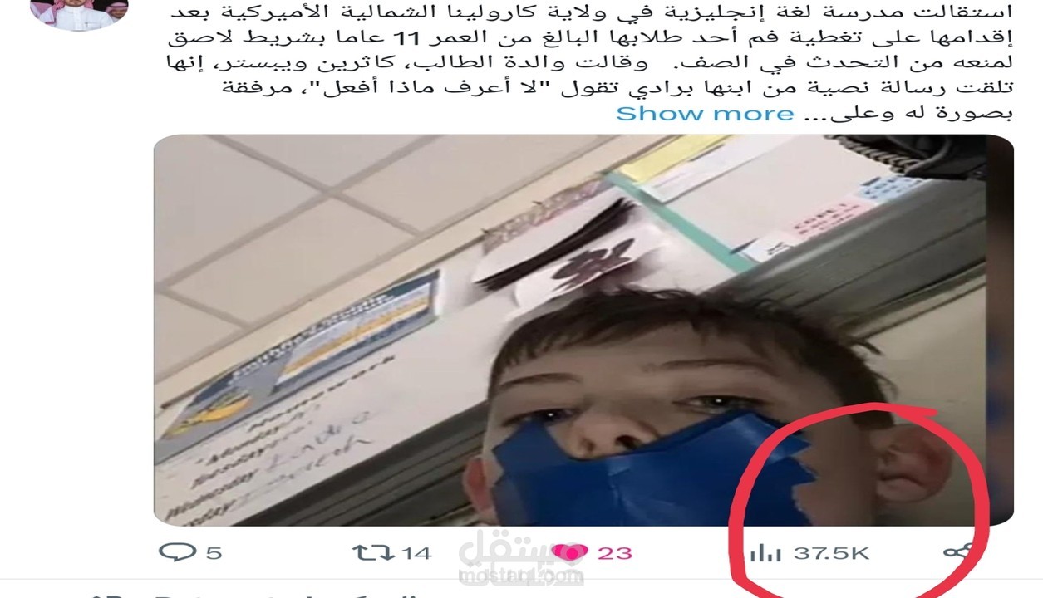Expand tweet with Show more
The image size is (1043, 598).
(705, 114)
